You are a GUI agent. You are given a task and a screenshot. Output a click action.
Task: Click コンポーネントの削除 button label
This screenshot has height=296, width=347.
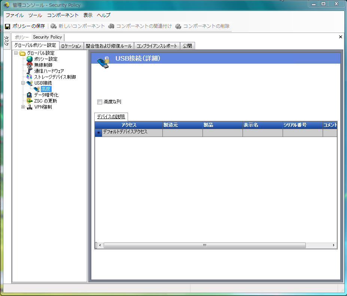[x=206, y=26]
